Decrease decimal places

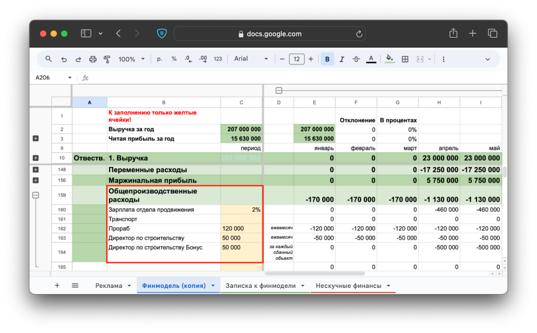(x=188, y=59)
